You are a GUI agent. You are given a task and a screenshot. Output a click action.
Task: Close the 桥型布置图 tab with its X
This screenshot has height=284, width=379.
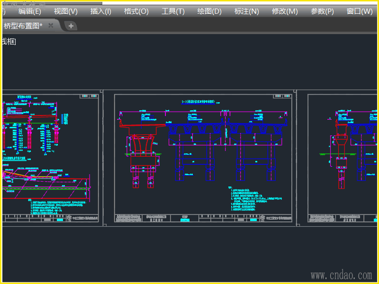coord(51,26)
